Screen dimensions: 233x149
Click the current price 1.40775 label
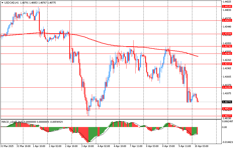[227, 102]
